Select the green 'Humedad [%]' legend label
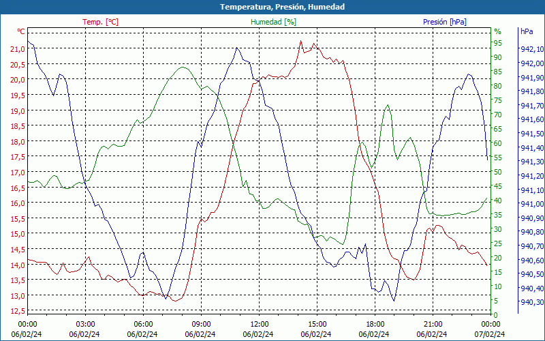Screen dimensions: 545x341 point(274,22)
